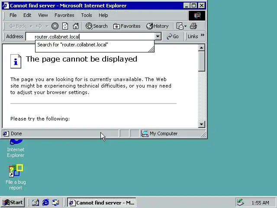The width and height of the screenshot is (277, 208).
Task: Open the Favorites pane from toolbar
Action: click(127, 26)
